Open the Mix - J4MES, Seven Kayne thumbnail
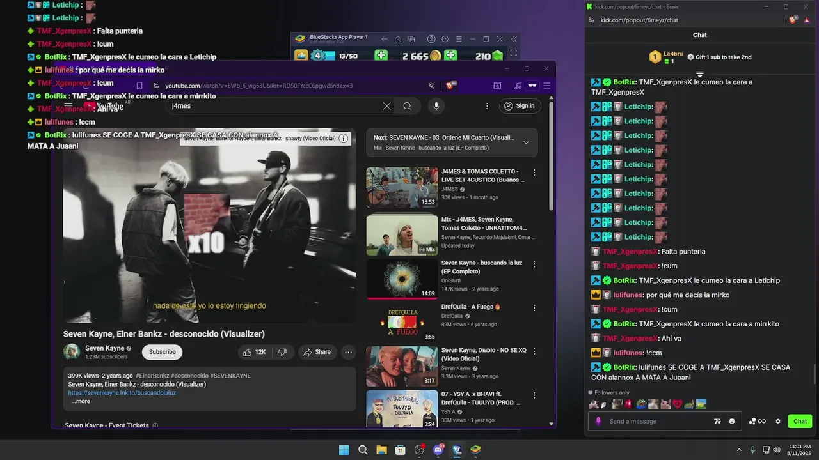 402,235
